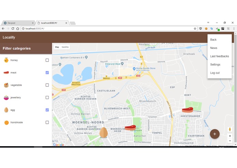237x168 pixels.
Task: Close the localhost:8080 tab
Action: coord(66,23)
